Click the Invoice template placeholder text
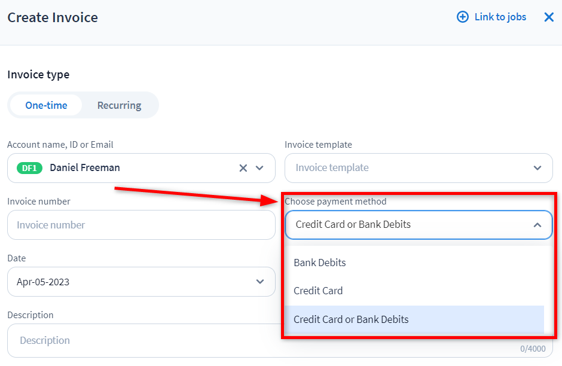Image resolution: width=562 pixels, height=366 pixels. pos(332,168)
